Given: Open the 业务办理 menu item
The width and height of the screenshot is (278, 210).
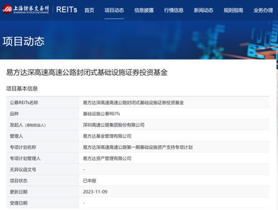Looking at the screenshot, I should click(x=263, y=11).
